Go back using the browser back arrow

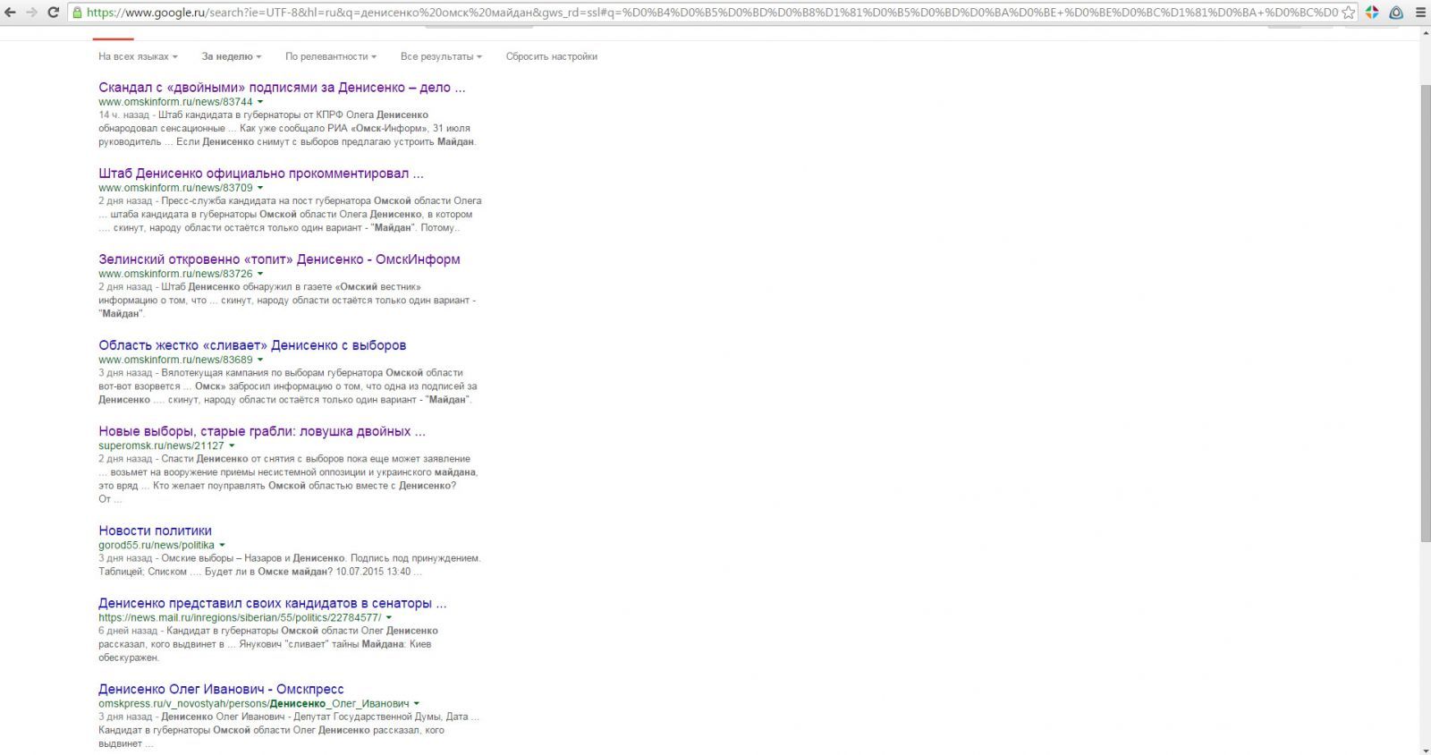(11, 13)
